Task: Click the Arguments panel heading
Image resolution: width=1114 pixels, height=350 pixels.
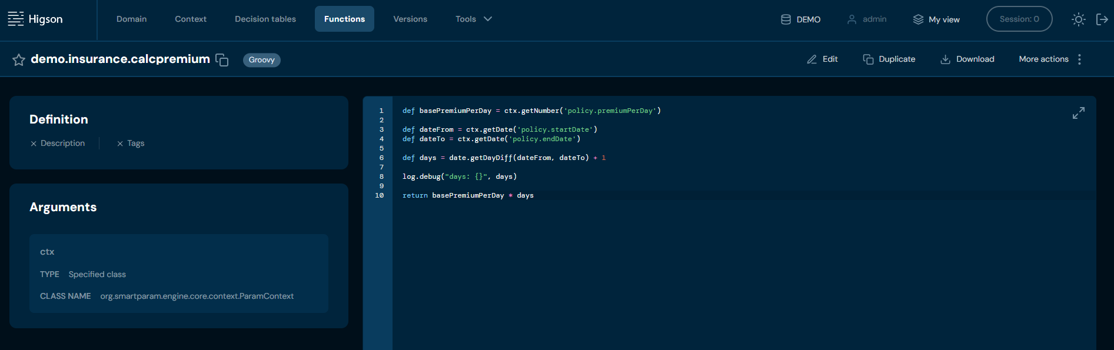Action: (63, 207)
